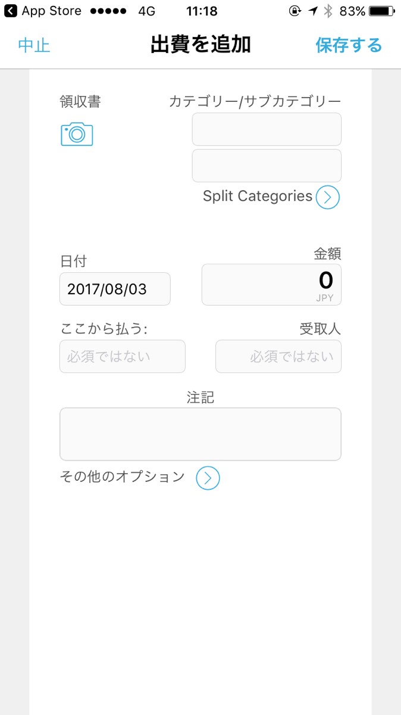
Task: Select the category field
Action: 267,129
